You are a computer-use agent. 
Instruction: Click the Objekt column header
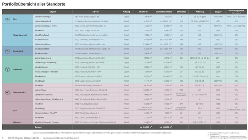(x=53, y=12)
